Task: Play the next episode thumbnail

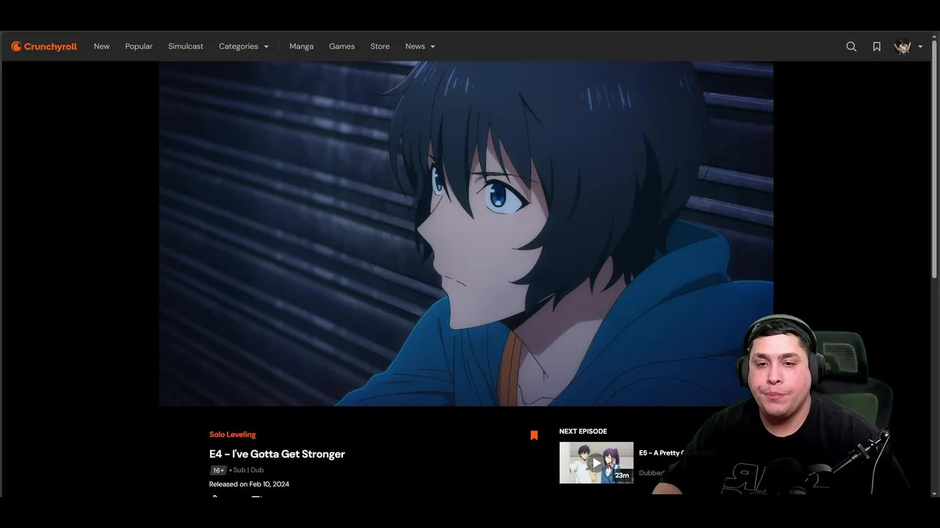Action: pyautogui.click(x=596, y=463)
